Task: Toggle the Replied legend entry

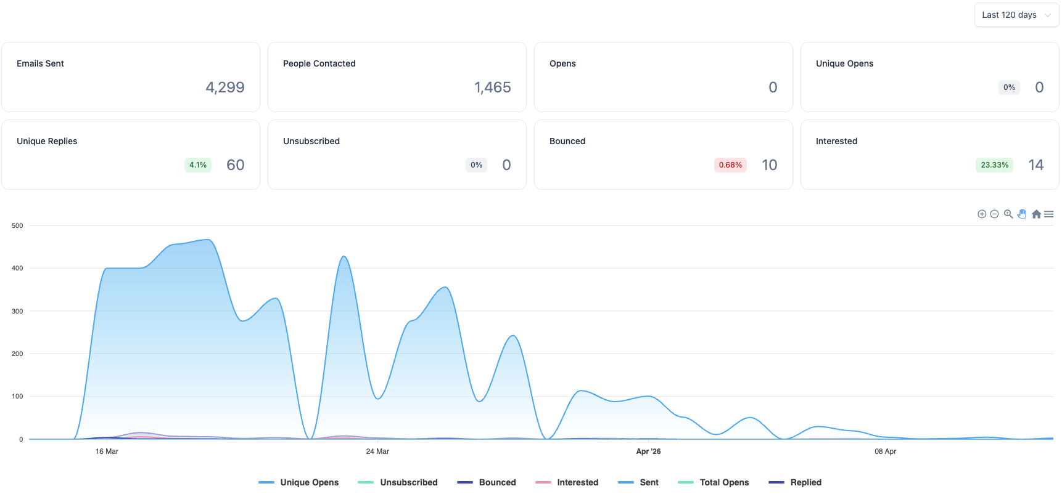Action: [x=795, y=482]
